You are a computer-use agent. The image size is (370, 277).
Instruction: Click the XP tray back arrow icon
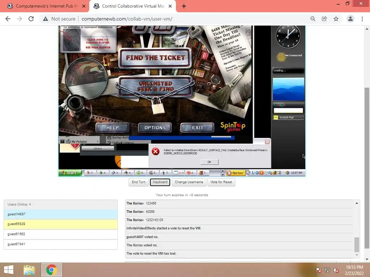(x=248, y=173)
